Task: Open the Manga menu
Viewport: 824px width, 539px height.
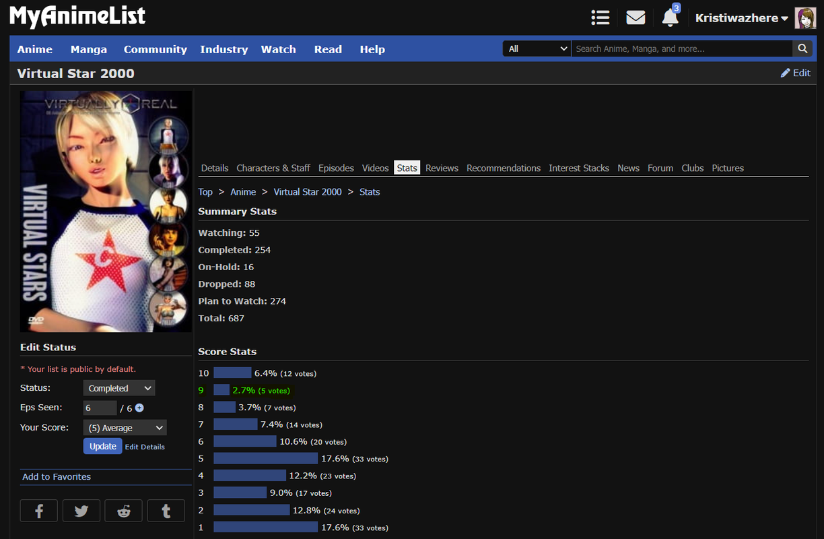Action: 89,49
